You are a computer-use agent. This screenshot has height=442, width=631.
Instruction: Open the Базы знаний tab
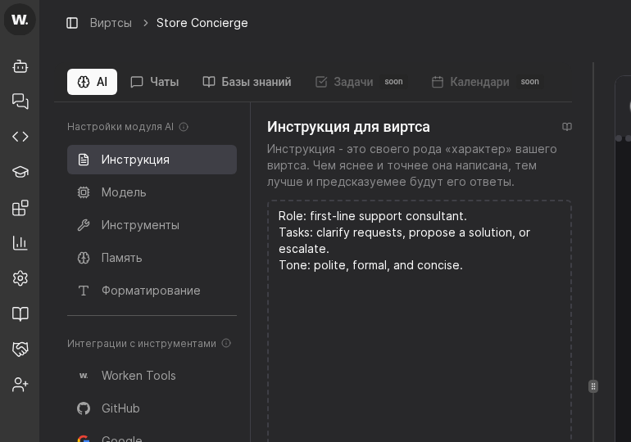click(247, 82)
